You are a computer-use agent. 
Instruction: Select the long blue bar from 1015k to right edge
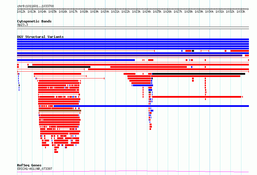[151, 106]
